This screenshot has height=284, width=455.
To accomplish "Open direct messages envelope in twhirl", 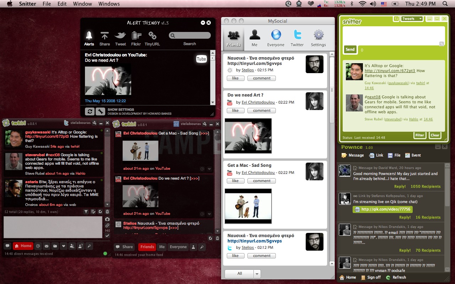I will tap(46, 246).
